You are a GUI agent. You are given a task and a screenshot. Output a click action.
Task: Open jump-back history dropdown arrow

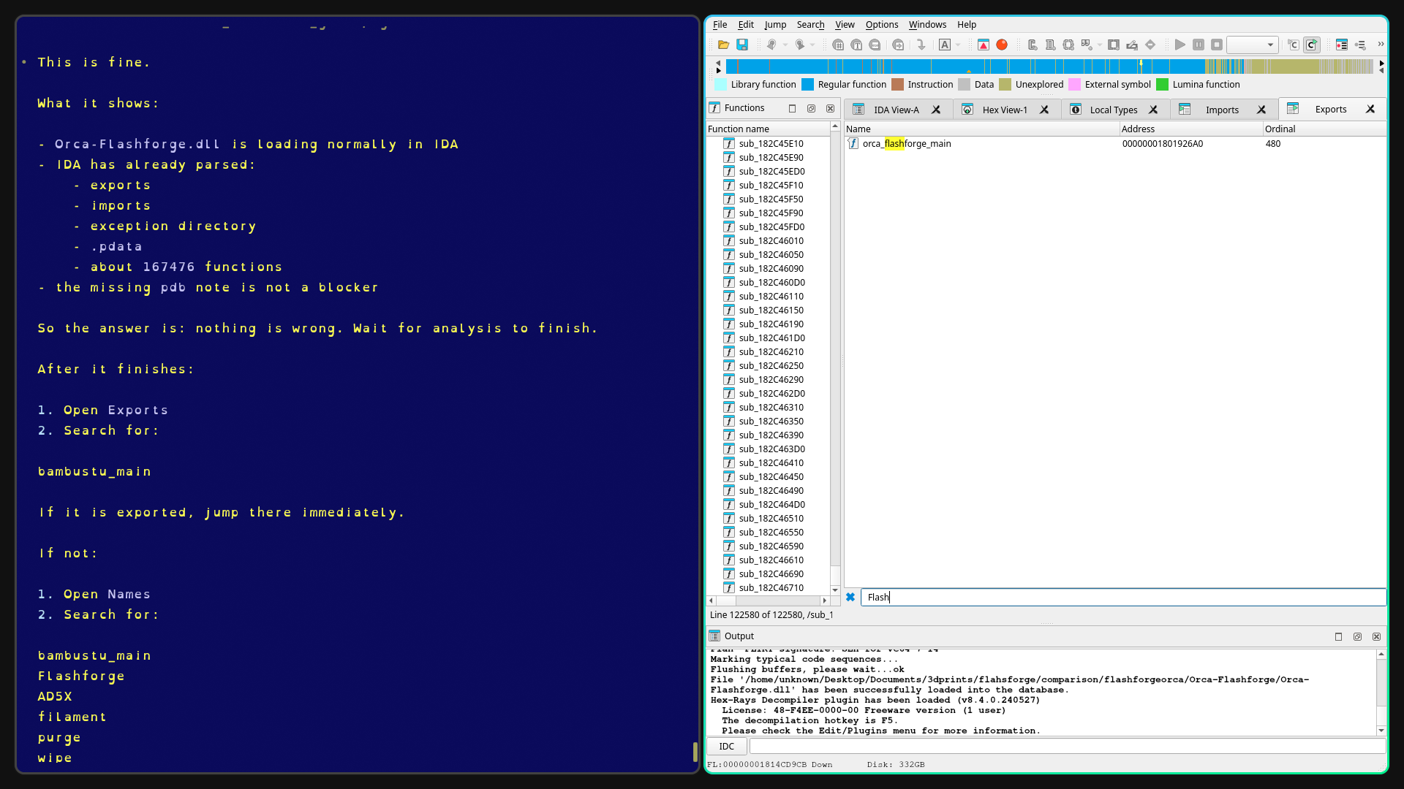(785, 45)
